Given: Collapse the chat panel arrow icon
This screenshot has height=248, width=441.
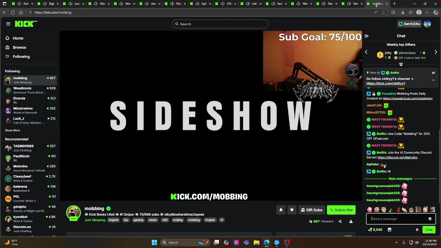Looking at the screenshot, I should pyautogui.click(x=367, y=36).
